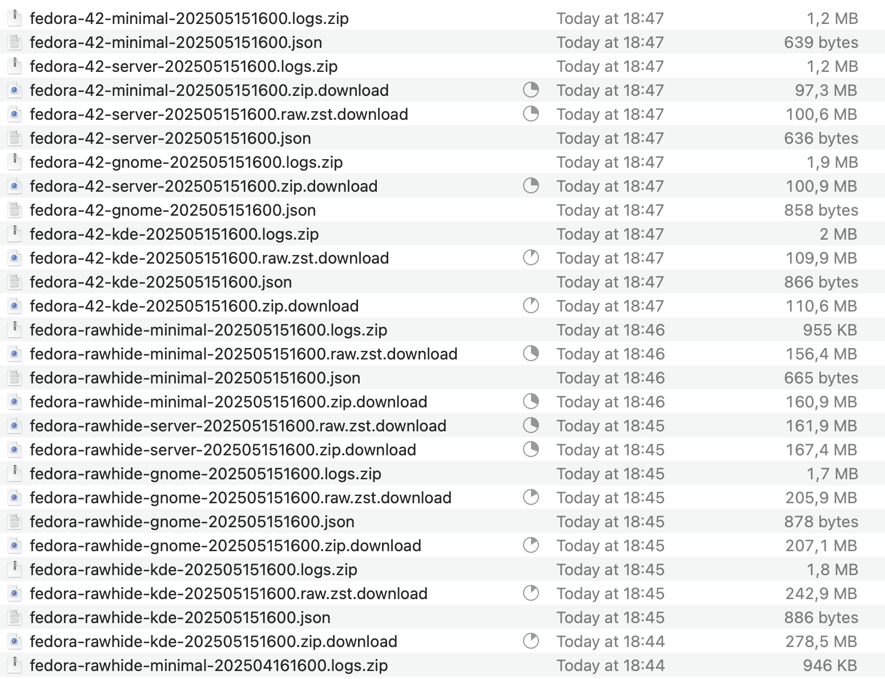The width and height of the screenshot is (885, 679).
Task: Click document icon of fedora-42-gnome-202505151600.json
Action: click(15, 210)
